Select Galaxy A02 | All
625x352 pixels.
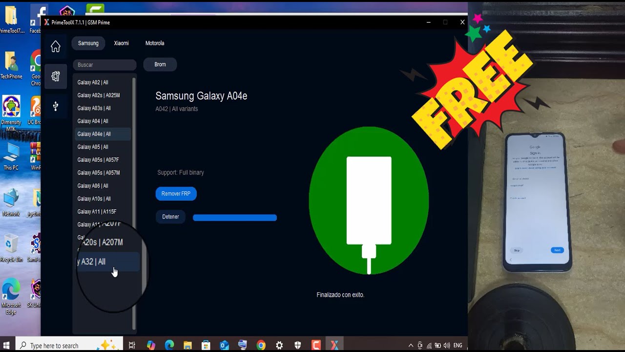(103, 82)
